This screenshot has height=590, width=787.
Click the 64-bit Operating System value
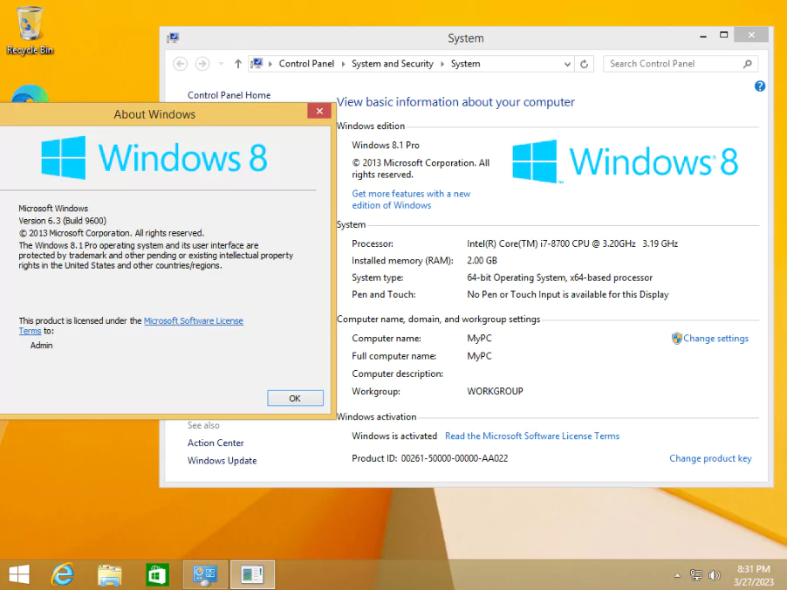[x=559, y=278]
